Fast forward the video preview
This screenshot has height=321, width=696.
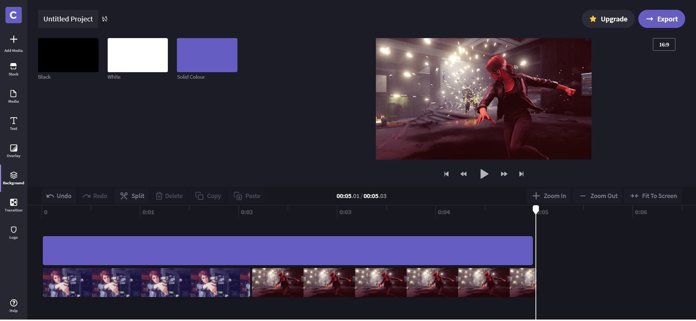[x=504, y=174]
